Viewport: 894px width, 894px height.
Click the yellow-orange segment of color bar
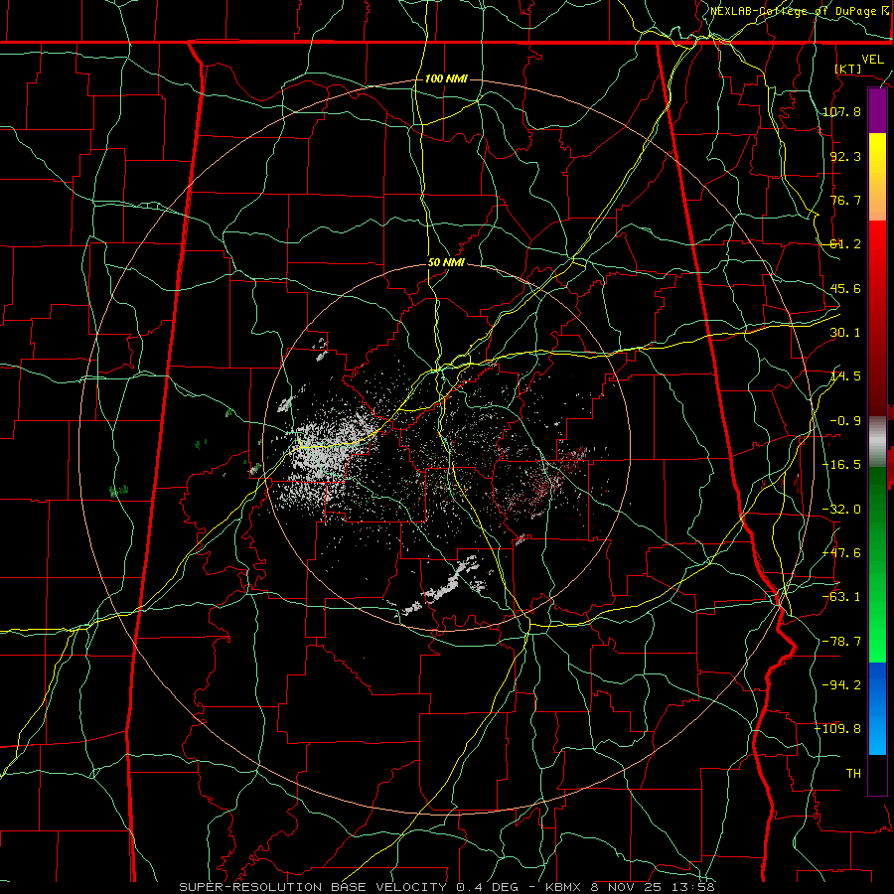point(877,177)
